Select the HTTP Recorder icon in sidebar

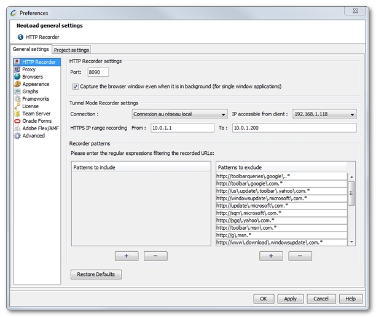coord(17,62)
